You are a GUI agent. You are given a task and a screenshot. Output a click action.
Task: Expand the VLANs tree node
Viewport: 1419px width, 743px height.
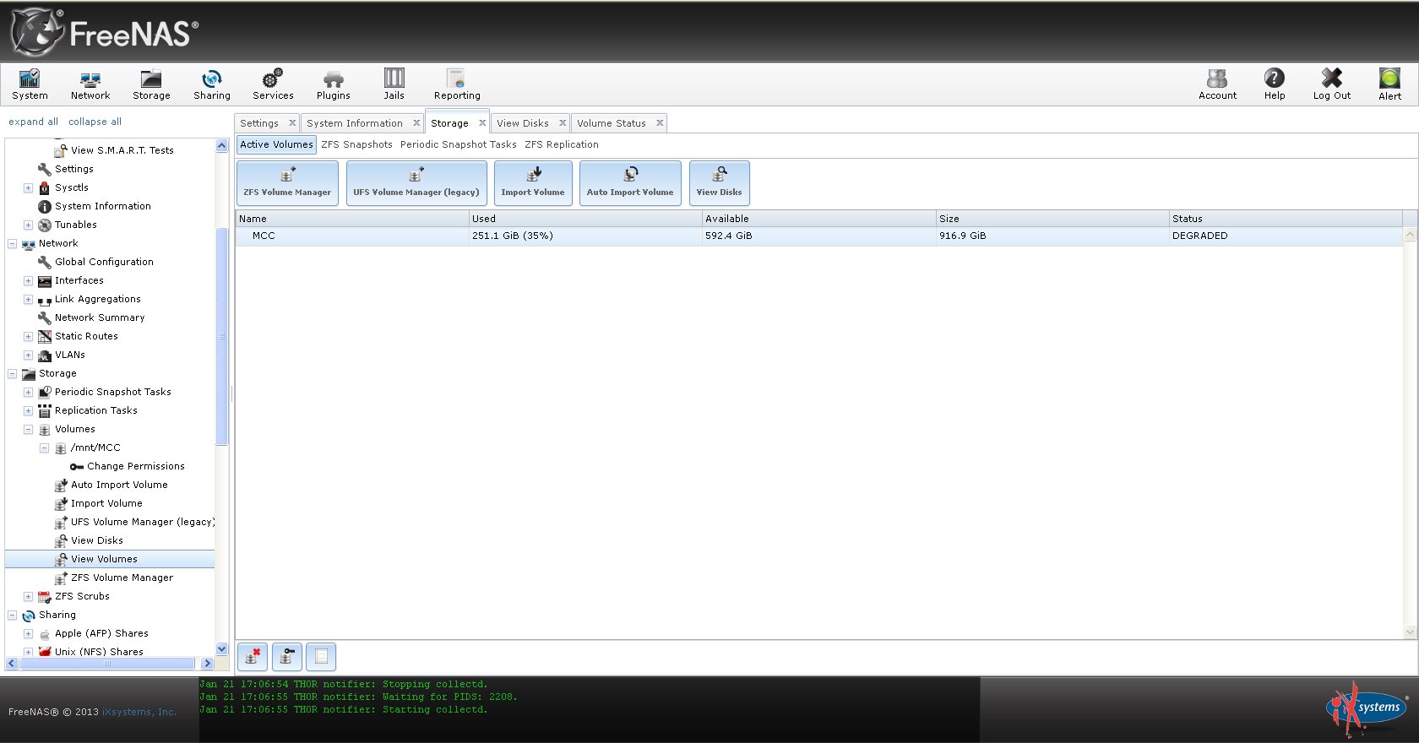(x=28, y=355)
